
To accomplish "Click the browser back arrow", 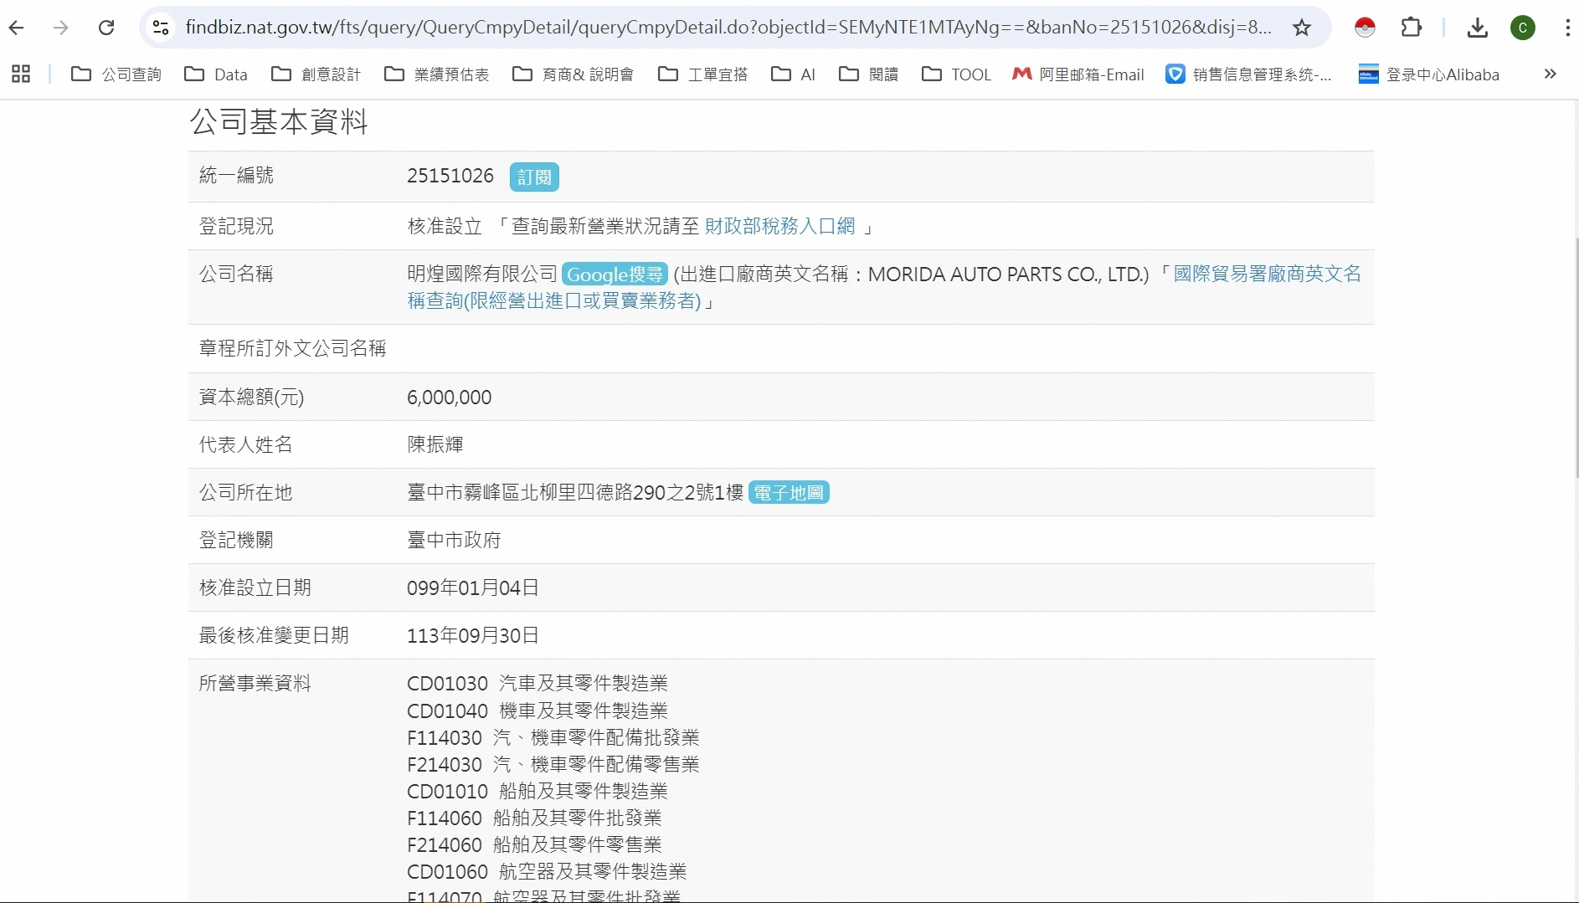I will [17, 28].
